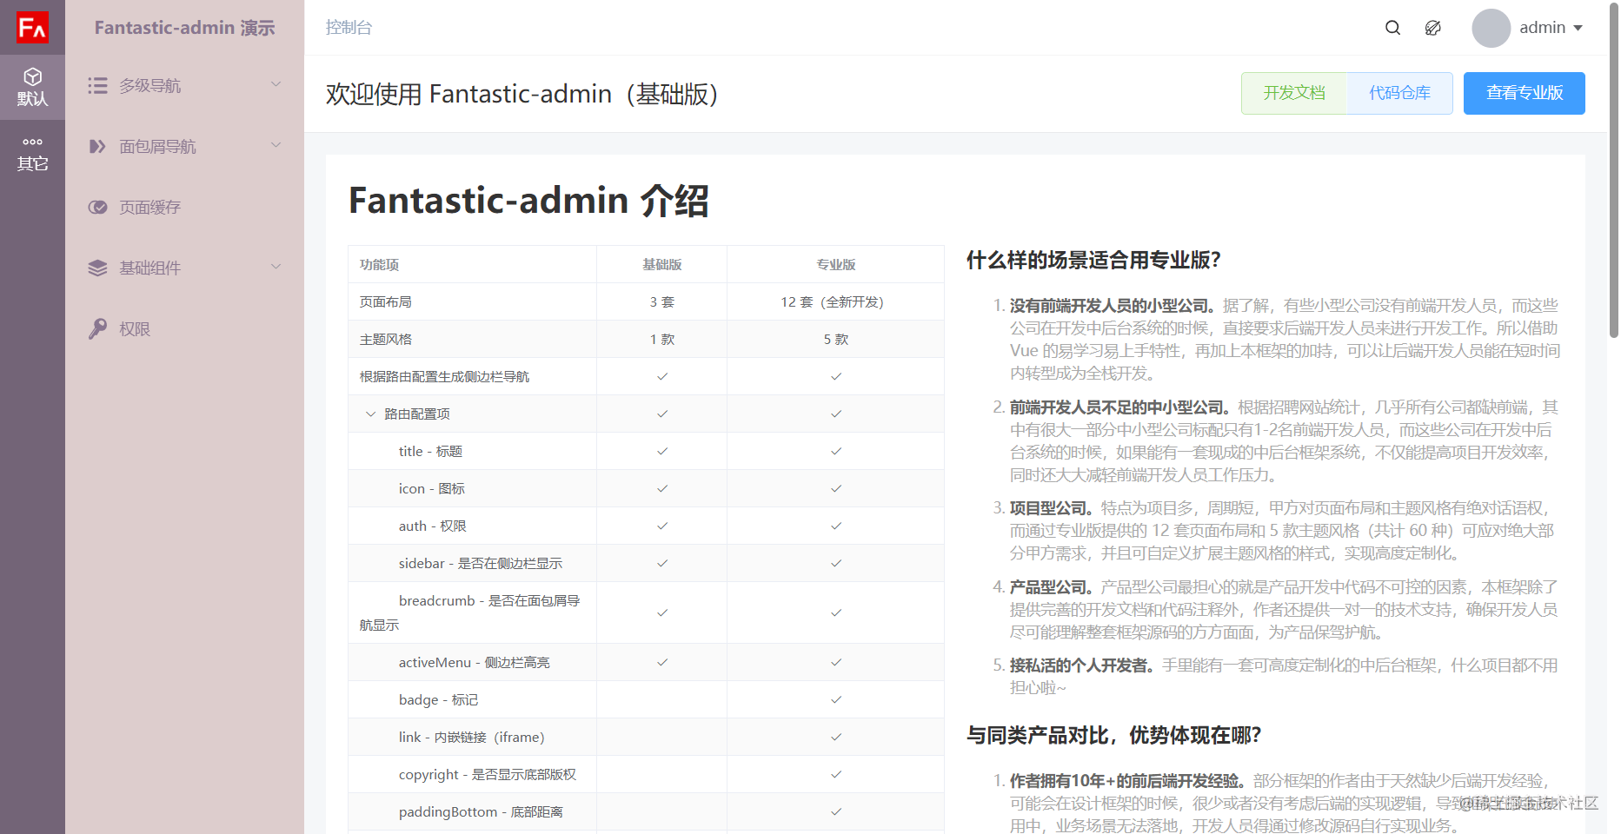Click the badge - 标记 row
1621x834 pixels.
646,699
